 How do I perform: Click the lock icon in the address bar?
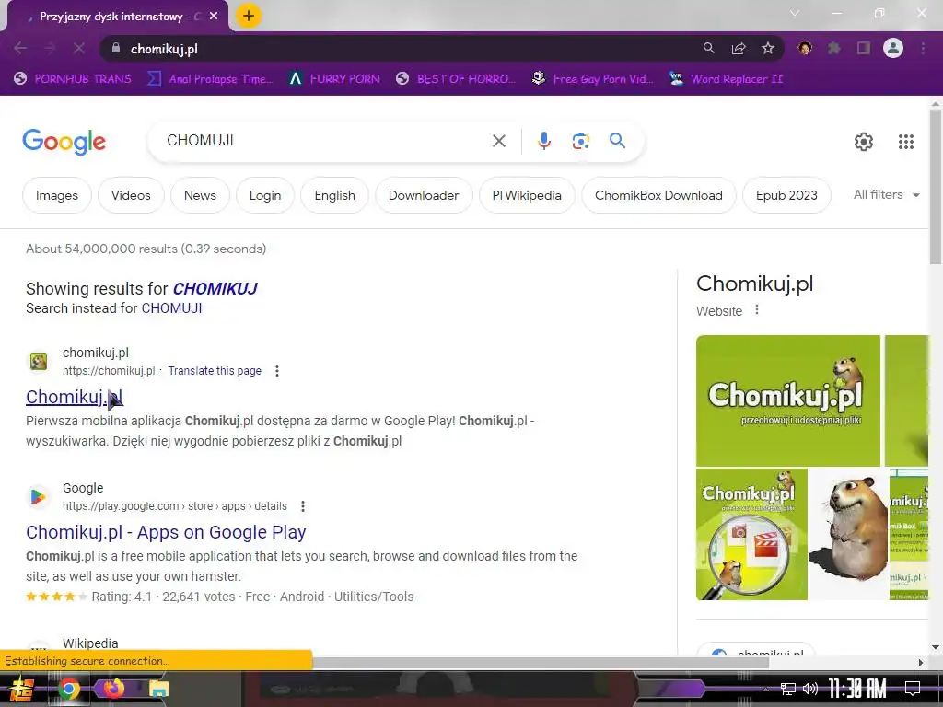pos(116,48)
